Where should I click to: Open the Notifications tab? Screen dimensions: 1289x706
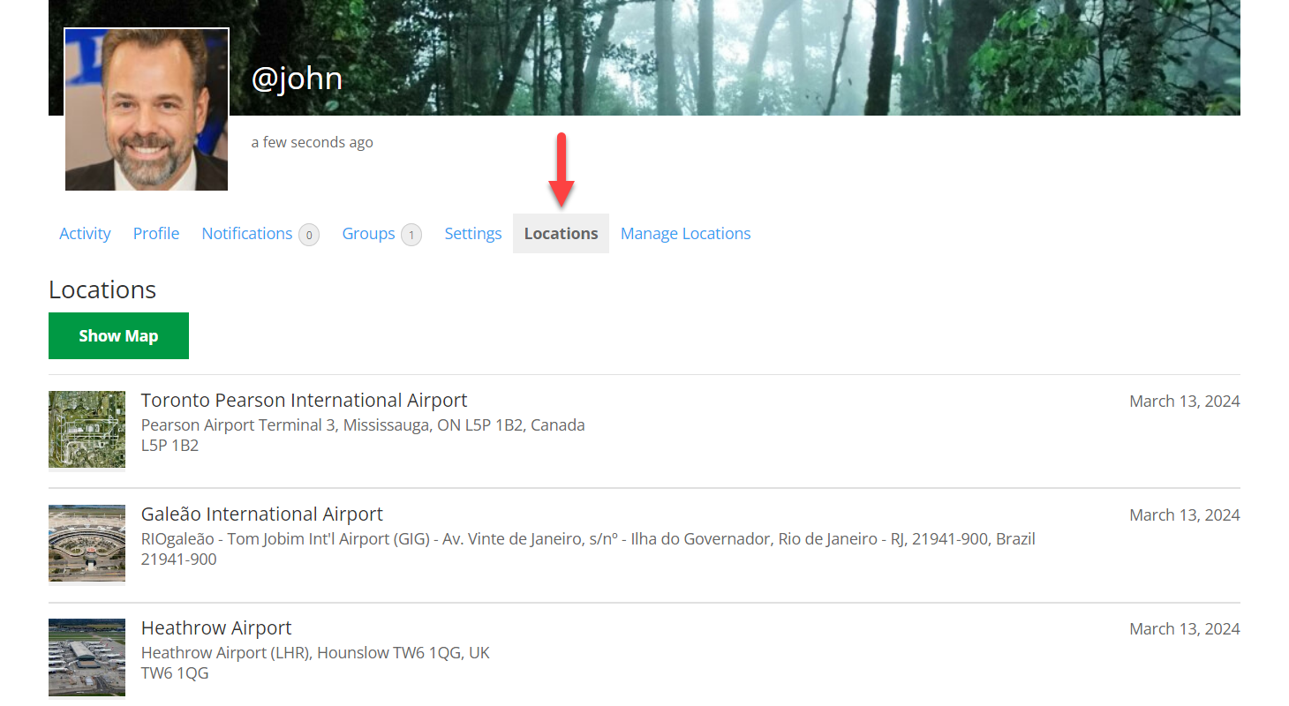247,234
